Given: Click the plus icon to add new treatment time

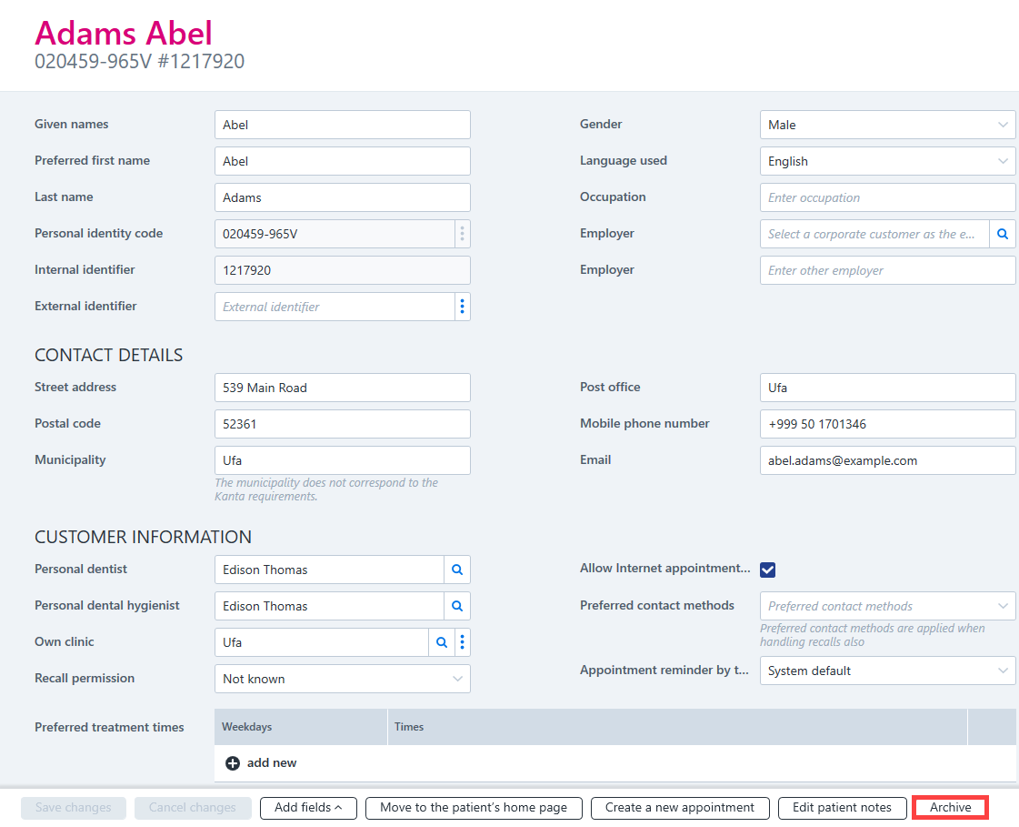Looking at the screenshot, I should 233,763.
